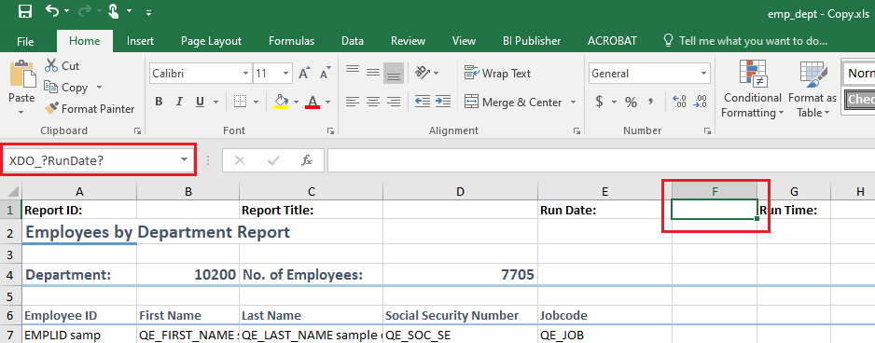Open the Clipboard dialog launcher
Image resolution: width=875 pixels, height=343 pixels.
click(137, 131)
